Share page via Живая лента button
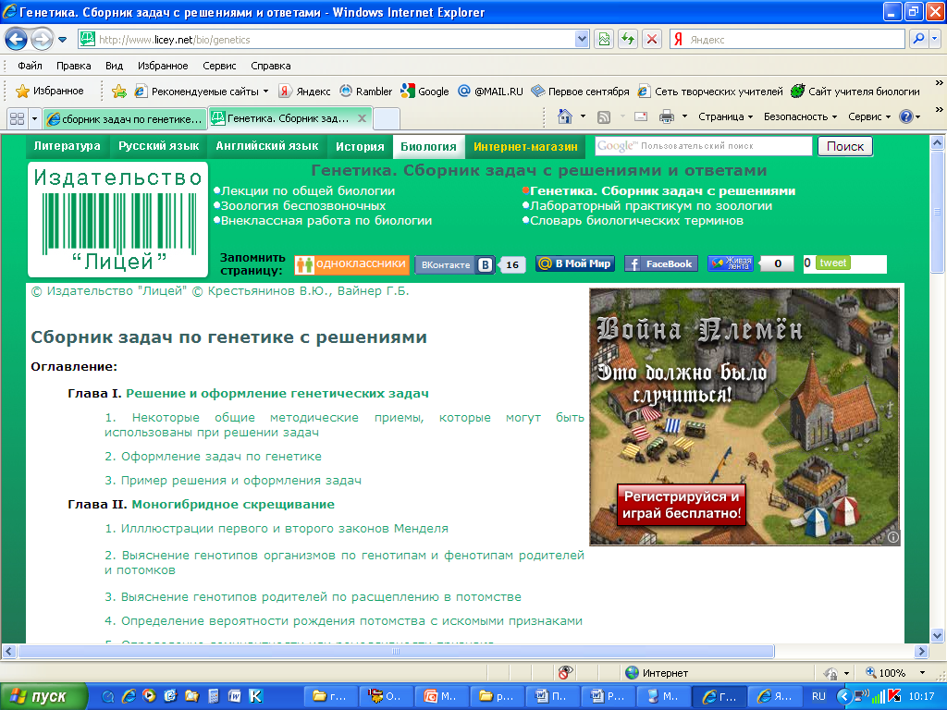The width and height of the screenshot is (947, 710). pyautogui.click(x=731, y=263)
